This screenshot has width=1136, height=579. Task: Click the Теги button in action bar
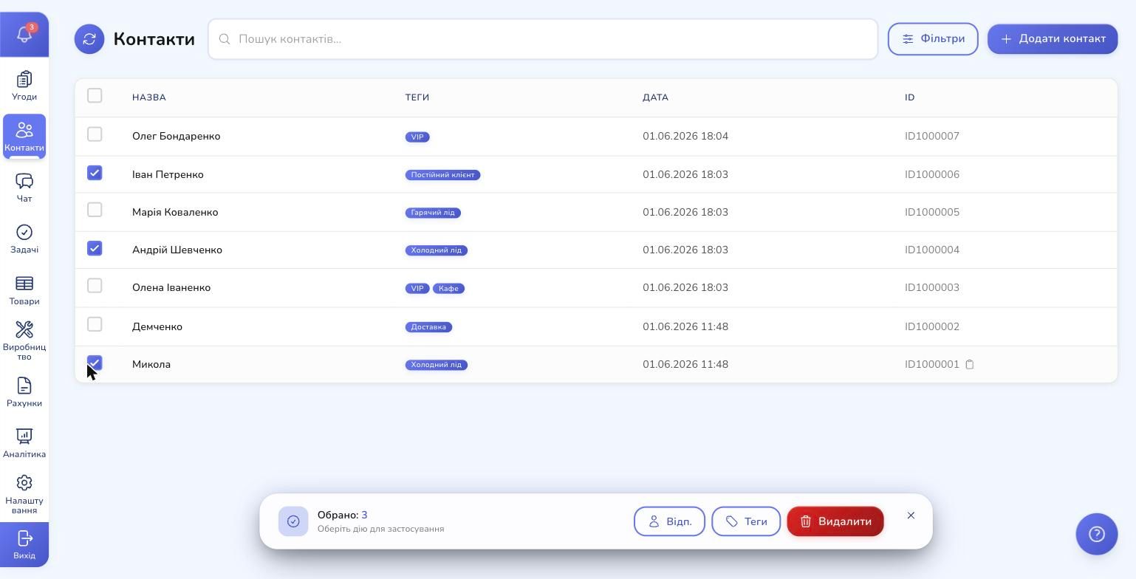(746, 521)
